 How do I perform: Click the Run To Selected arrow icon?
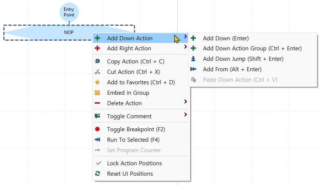click(x=97, y=139)
